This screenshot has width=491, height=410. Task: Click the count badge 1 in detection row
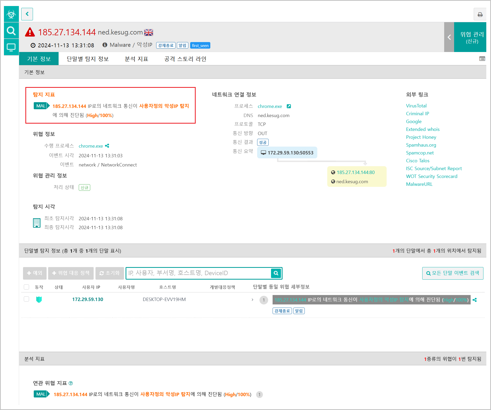264,300
